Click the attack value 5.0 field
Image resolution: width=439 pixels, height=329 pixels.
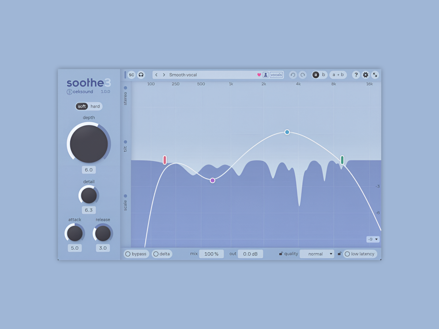[75, 248]
